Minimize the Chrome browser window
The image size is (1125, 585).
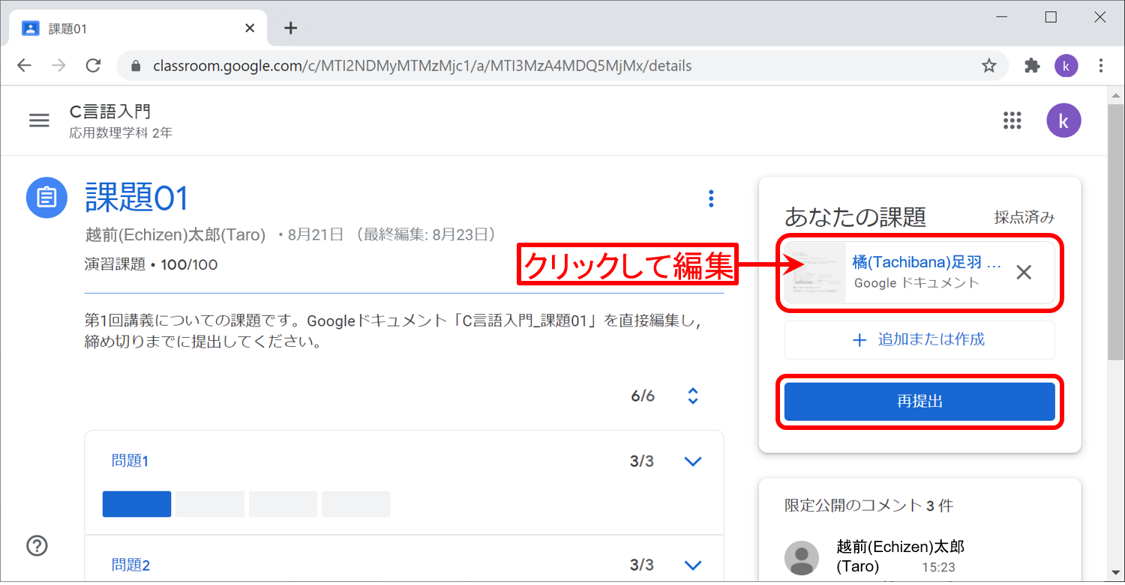(1002, 17)
